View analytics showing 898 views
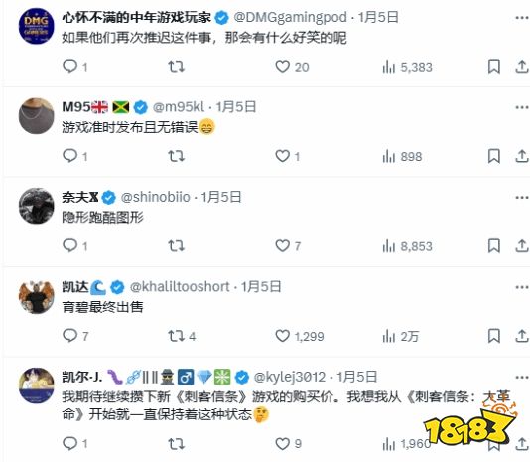Image resolution: width=530 pixels, height=462 pixels. tap(402, 156)
